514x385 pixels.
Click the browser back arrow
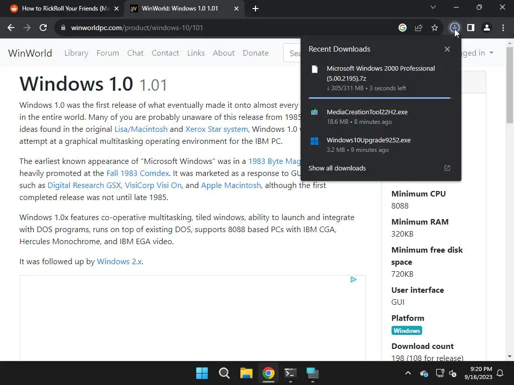[11, 28]
